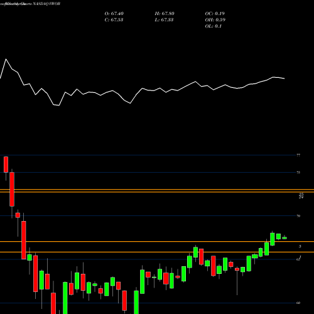Click the 75 price axis label
This screenshot has height=314, width=314.
298,173
